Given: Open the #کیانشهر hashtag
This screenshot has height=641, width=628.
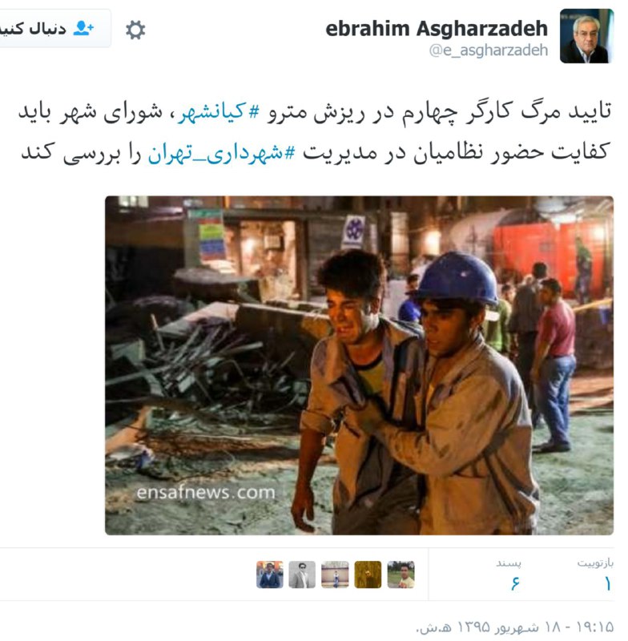Looking at the screenshot, I should click(x=219, y=111).
